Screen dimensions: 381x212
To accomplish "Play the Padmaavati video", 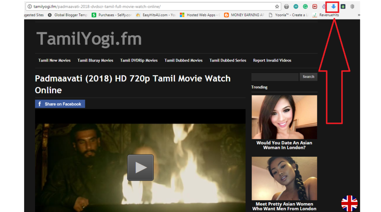I will (140, 167).
